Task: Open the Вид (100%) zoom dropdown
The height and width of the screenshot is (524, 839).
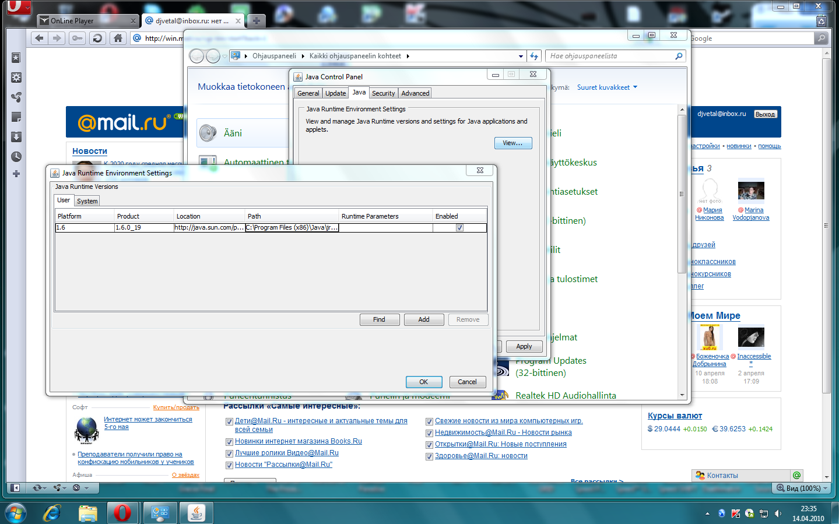Action: 802,488
